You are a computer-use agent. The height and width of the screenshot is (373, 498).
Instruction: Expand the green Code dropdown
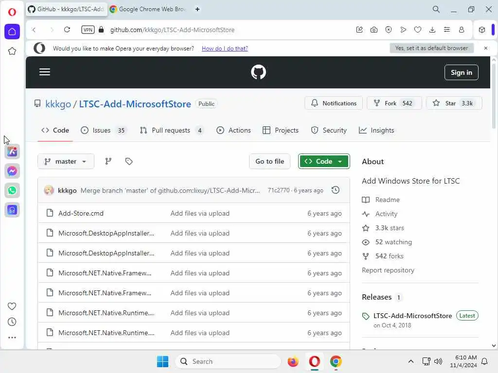point(324,161)
